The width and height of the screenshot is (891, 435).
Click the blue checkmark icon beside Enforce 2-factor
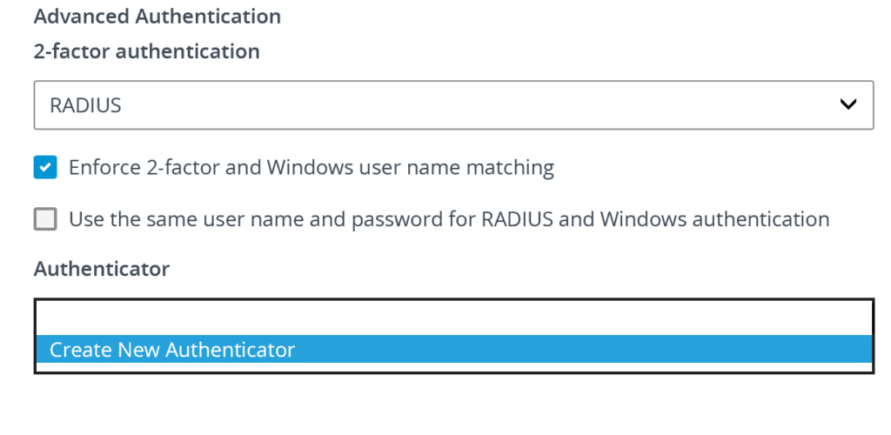click(x=45, y=167)
